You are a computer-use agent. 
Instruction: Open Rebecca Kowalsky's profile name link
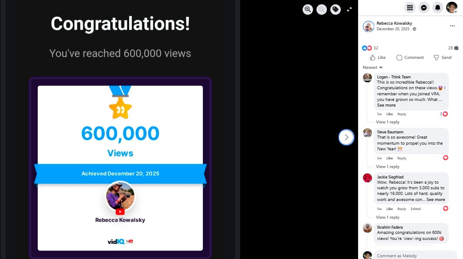click(x=394, y=23)
